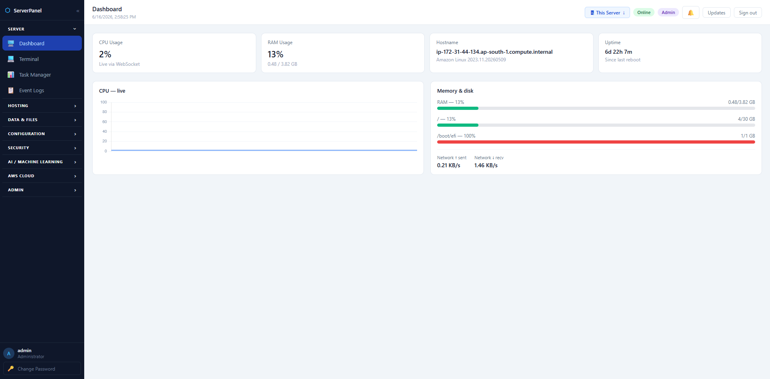Click the /boot/efi 100% red bar
Image resolution: width=770 pixels, height=379 pixels.
point(596,142)
